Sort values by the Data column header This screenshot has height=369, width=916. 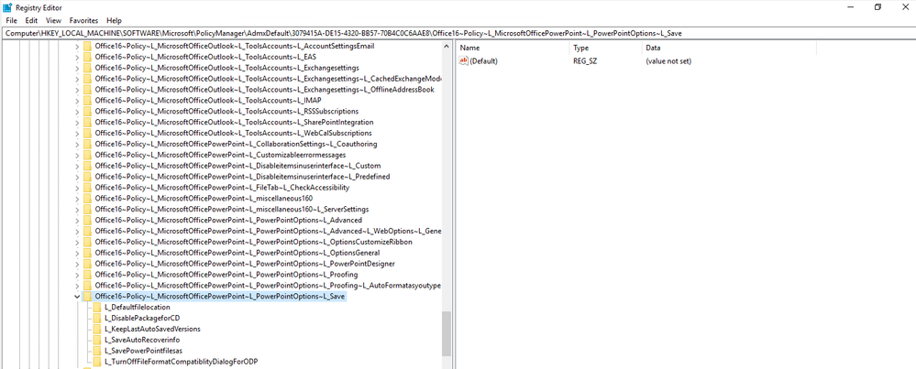[728, 48]
